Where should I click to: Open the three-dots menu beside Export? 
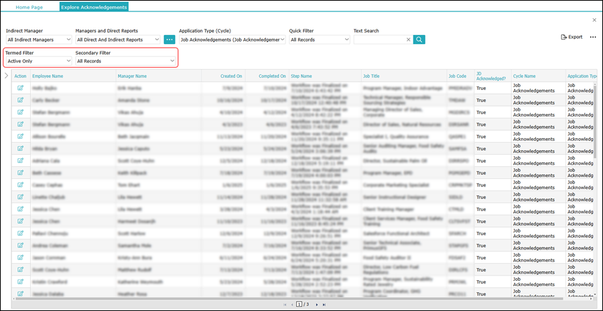click(592, 37)
